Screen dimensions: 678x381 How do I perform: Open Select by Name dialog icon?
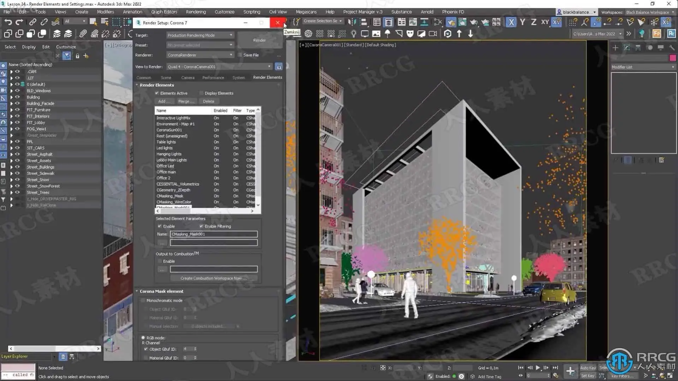point(105,22)
